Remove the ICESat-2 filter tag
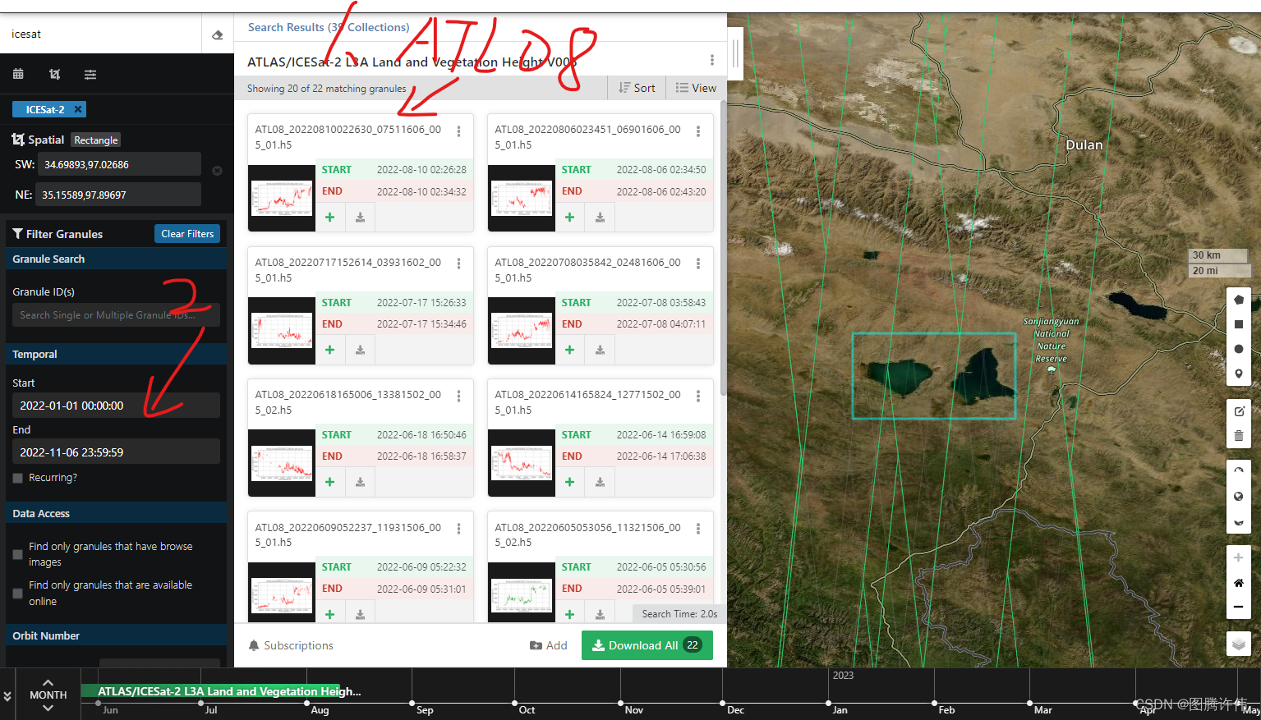 click(78, 109)
